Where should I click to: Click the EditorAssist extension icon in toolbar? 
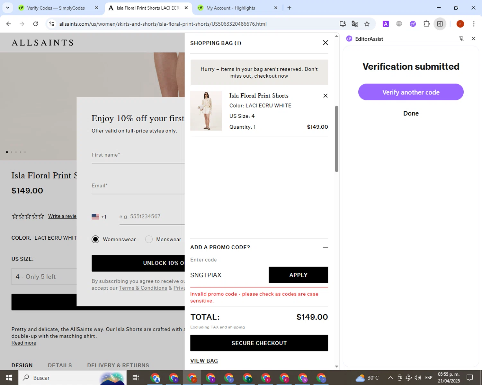[x=413, y=24]
